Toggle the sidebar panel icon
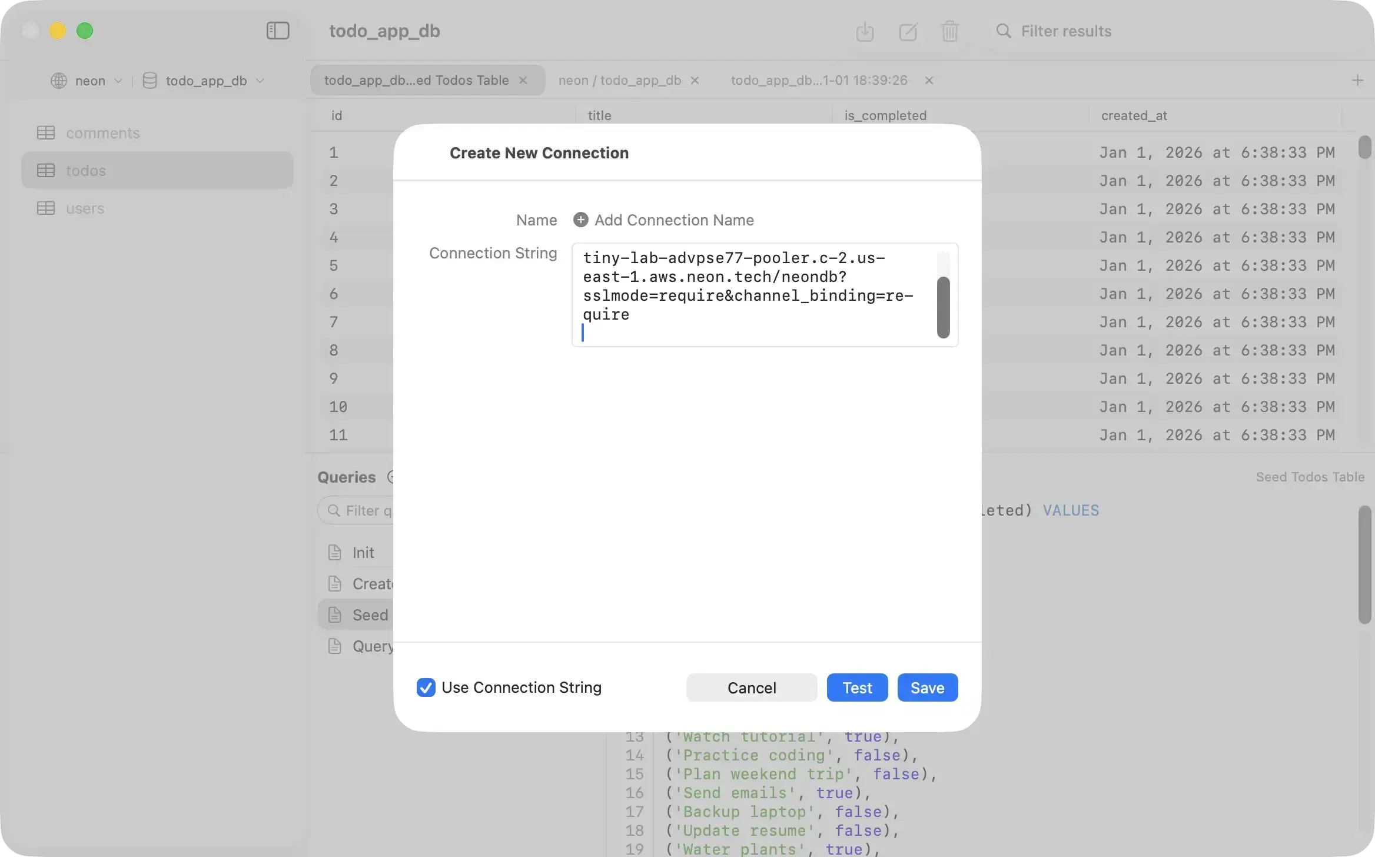 (x=278, y=31)
